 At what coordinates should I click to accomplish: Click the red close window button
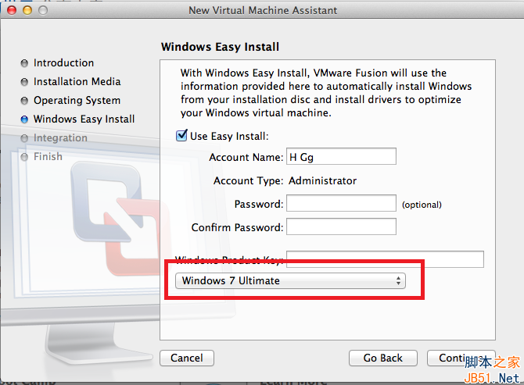[12, 10]
